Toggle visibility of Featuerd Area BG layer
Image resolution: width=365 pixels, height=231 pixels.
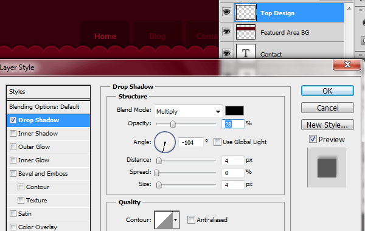click(x=226, y=32)
